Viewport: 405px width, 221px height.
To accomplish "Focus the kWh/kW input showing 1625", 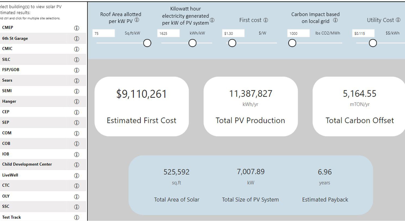I will 168,34.
